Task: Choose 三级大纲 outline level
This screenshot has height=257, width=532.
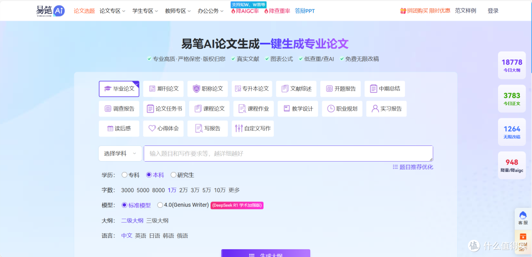Action: (x=158, y=221)
